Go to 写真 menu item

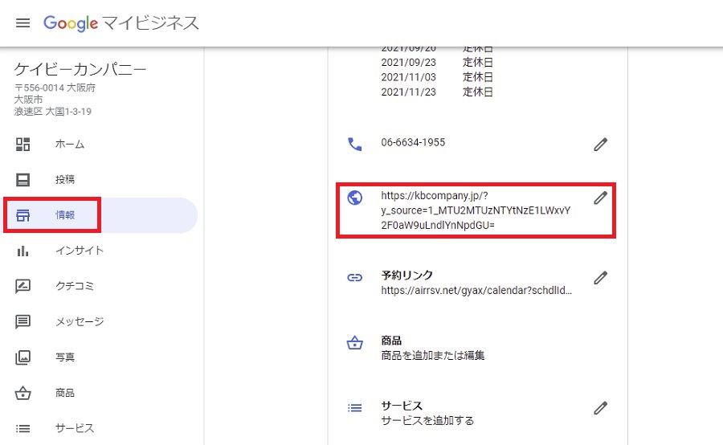(x=65, y=357)
